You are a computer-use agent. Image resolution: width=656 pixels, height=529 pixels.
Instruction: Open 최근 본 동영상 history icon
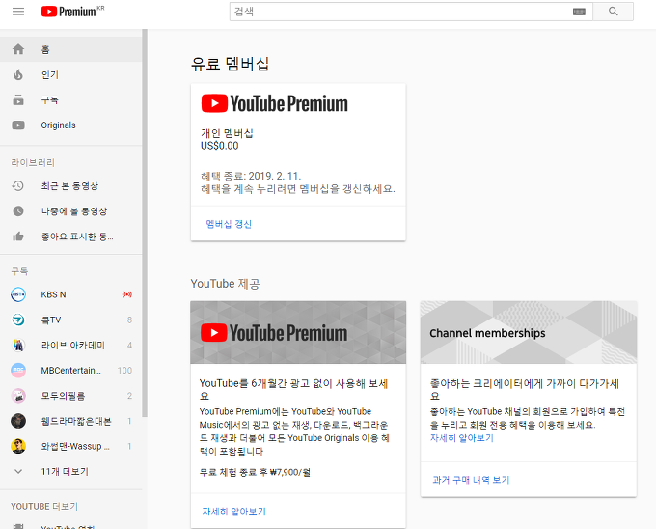point(18,185)
